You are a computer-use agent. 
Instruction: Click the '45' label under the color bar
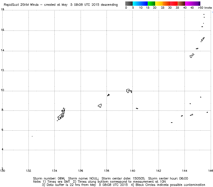(x=192, y=8)
